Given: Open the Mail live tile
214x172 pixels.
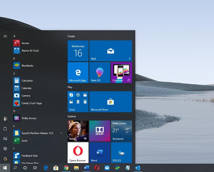Looking at the screenshot, I should pos(110,51).
